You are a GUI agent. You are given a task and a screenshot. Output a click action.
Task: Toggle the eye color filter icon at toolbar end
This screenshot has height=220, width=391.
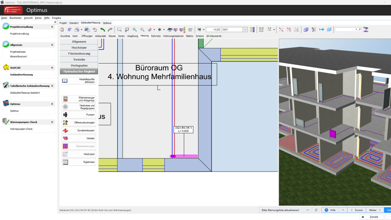(366, 30)
